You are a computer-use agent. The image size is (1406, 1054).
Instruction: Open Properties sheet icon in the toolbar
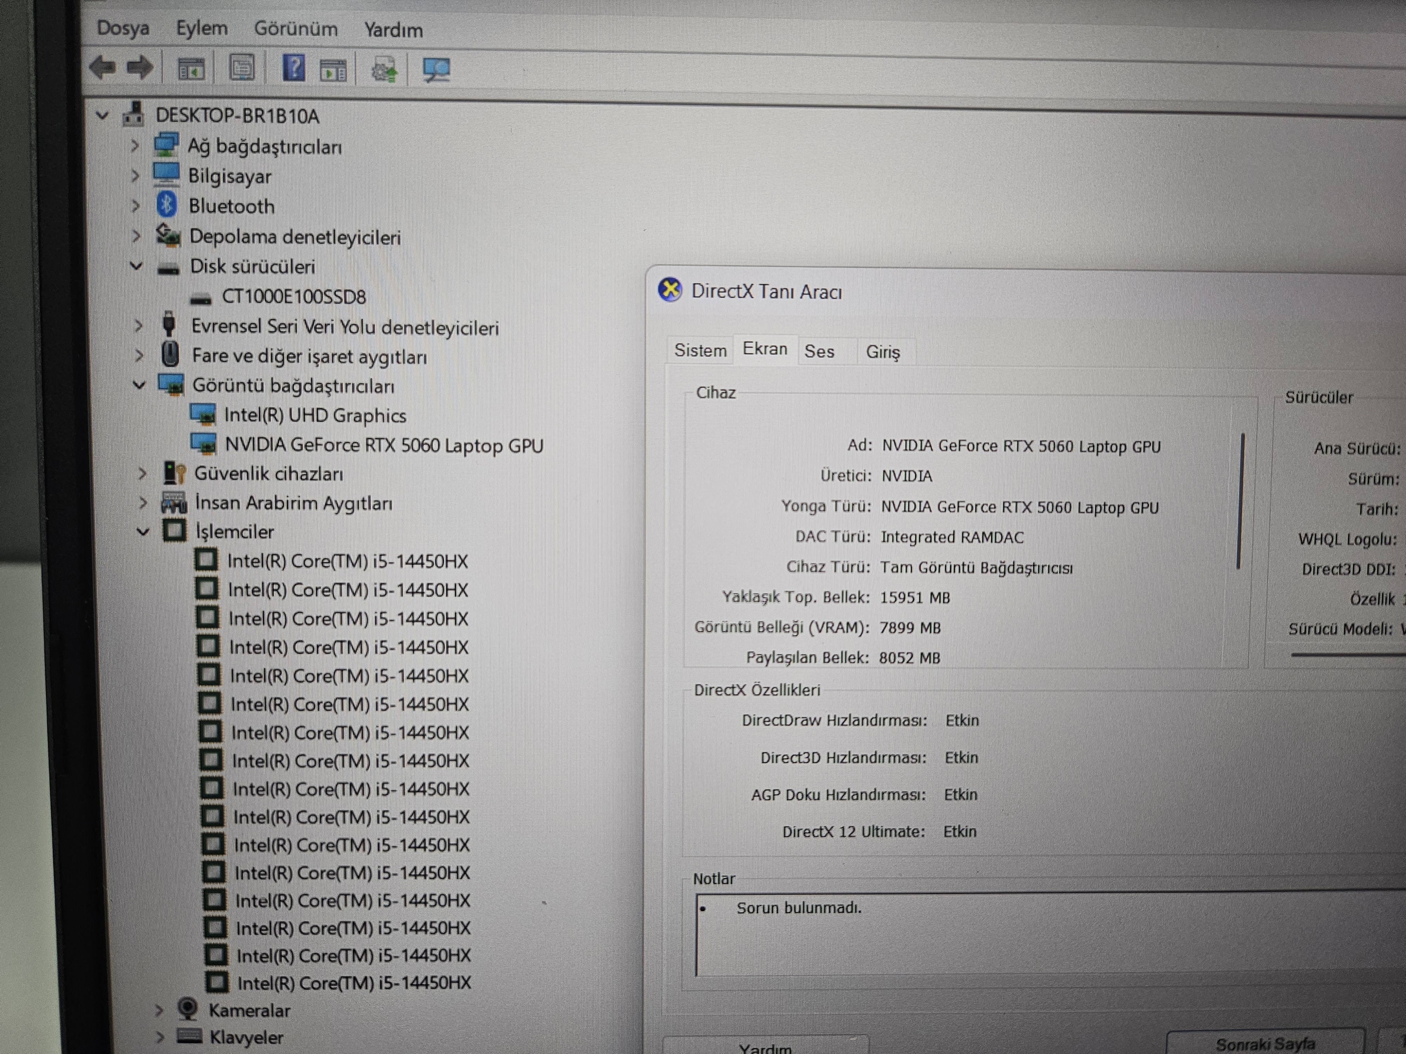241,67
